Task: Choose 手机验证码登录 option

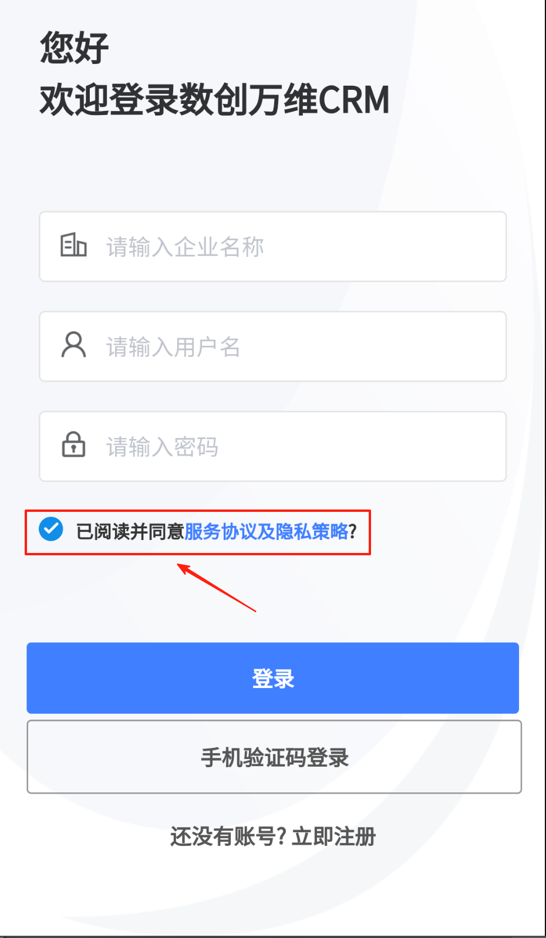Action: tap(274, 757)
